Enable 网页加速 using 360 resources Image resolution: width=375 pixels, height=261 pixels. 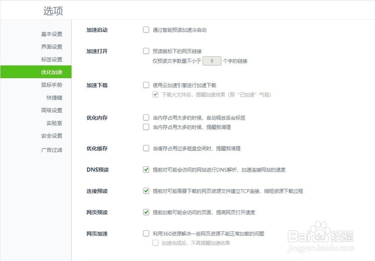click(146, 233)
